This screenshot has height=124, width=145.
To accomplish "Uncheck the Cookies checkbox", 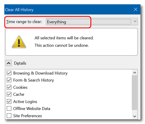I will (x=9, y=87).
